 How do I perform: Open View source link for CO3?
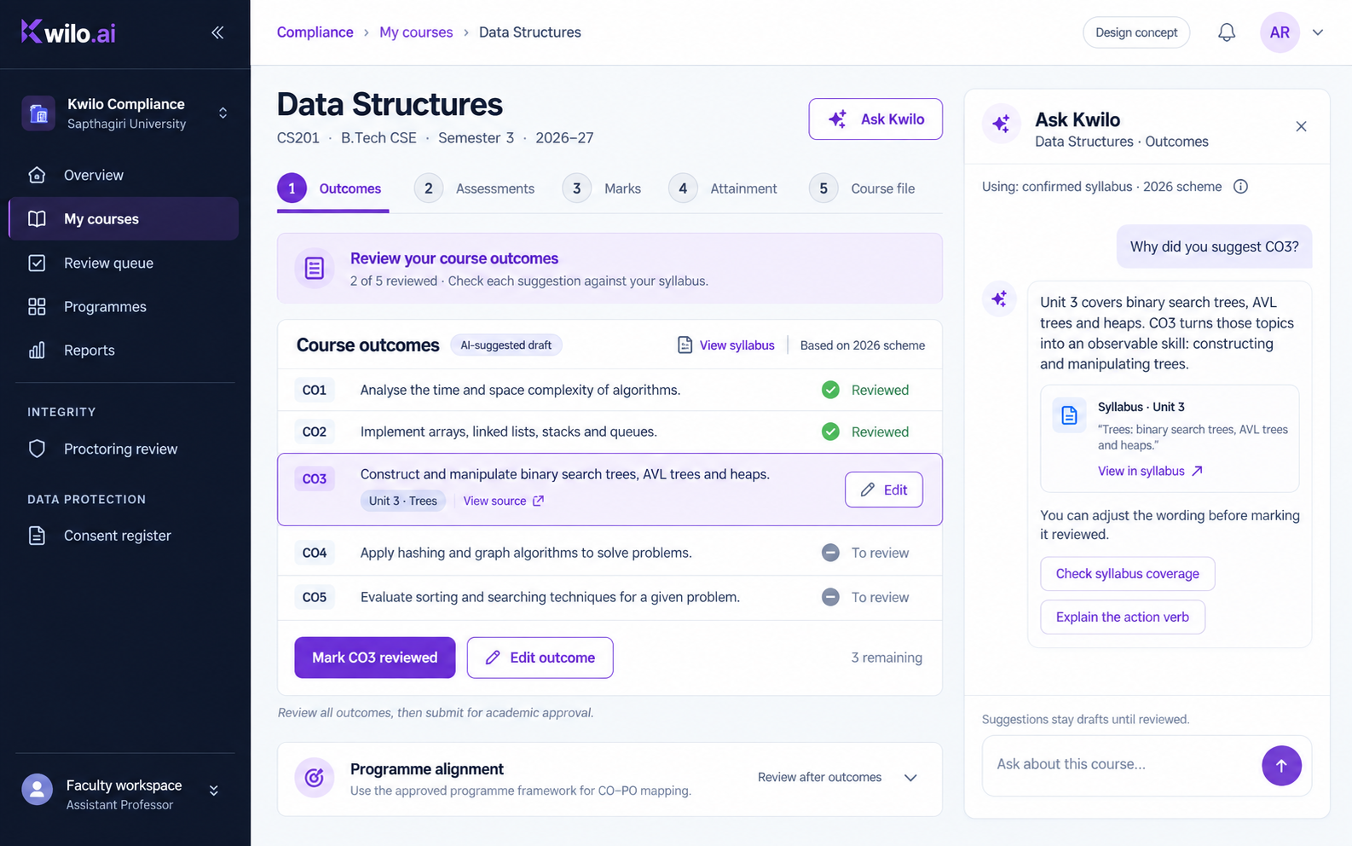point(504,501)
